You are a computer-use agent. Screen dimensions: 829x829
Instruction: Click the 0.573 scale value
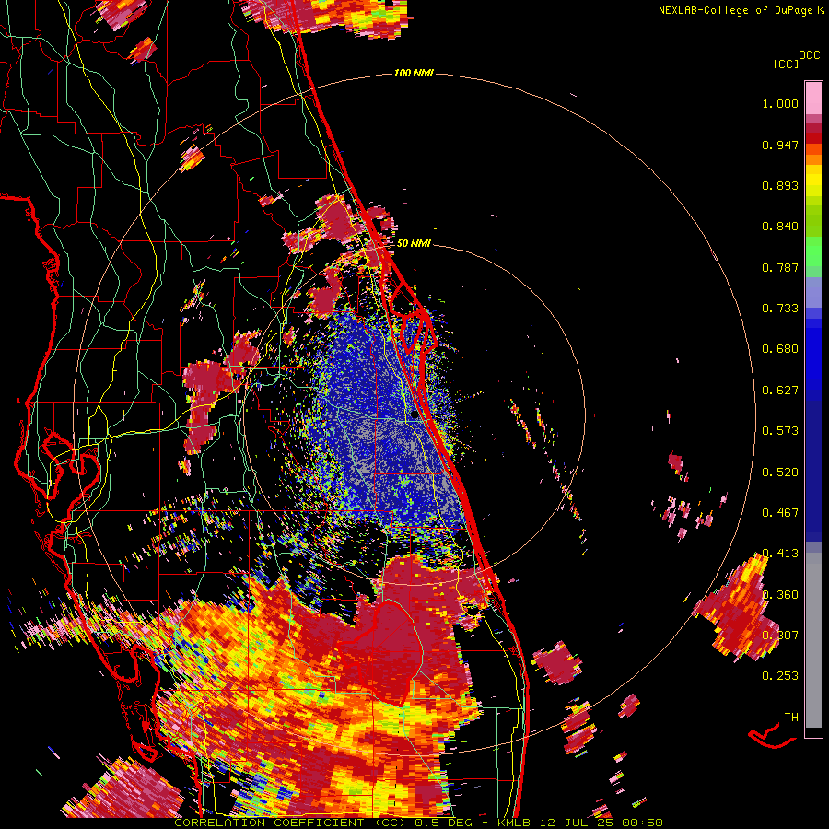[x=780, y=431]
